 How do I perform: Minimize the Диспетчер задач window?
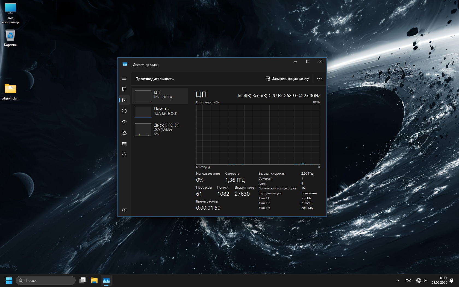pos(295,61)
